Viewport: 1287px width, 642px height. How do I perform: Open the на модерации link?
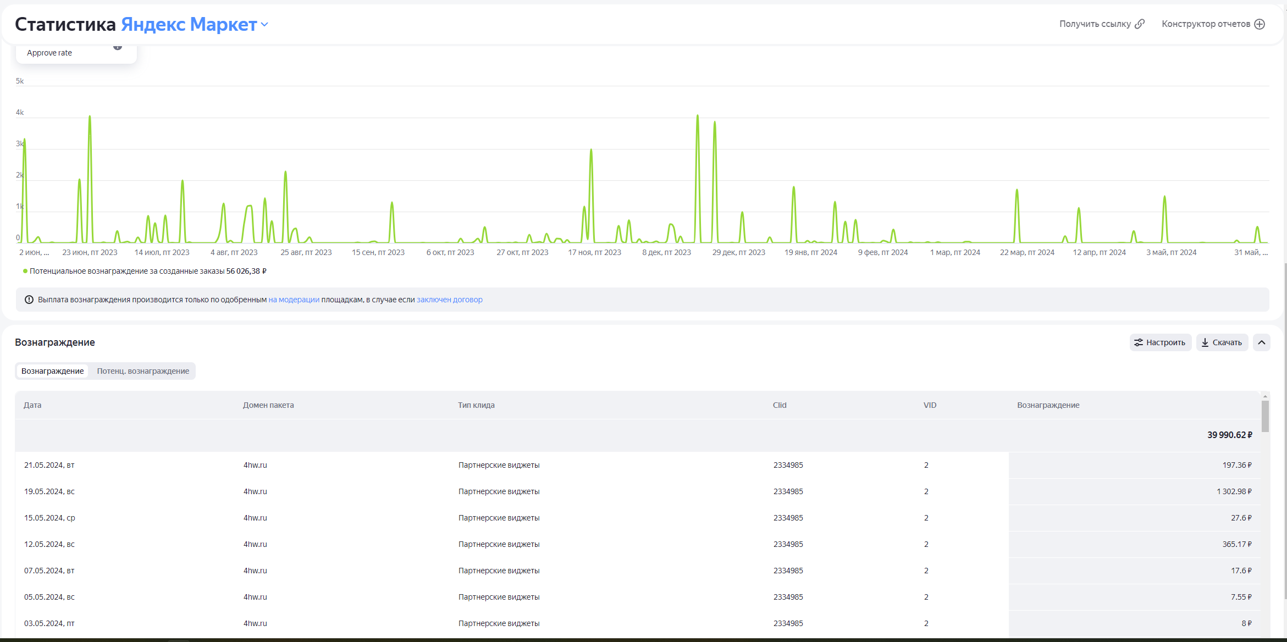(x=294, y=300)
